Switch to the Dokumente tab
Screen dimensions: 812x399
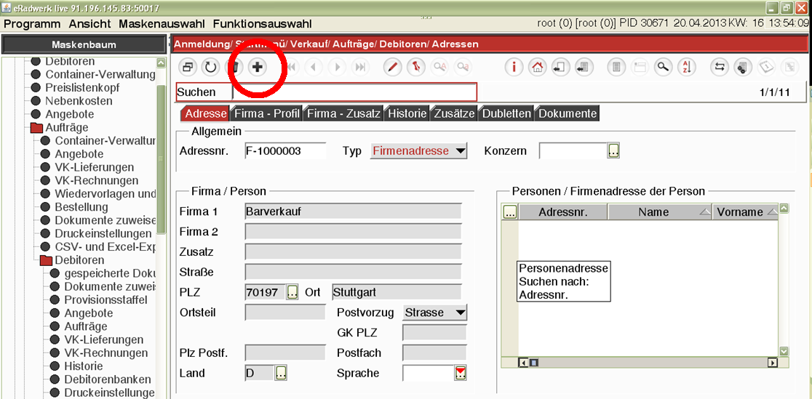[568, 113]
